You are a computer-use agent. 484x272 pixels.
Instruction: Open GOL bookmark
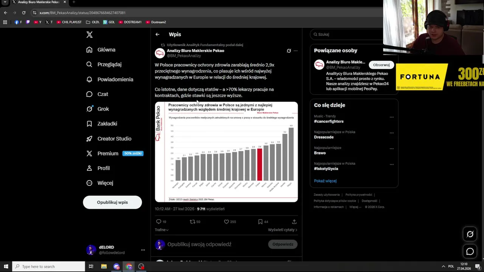point(109,22)
